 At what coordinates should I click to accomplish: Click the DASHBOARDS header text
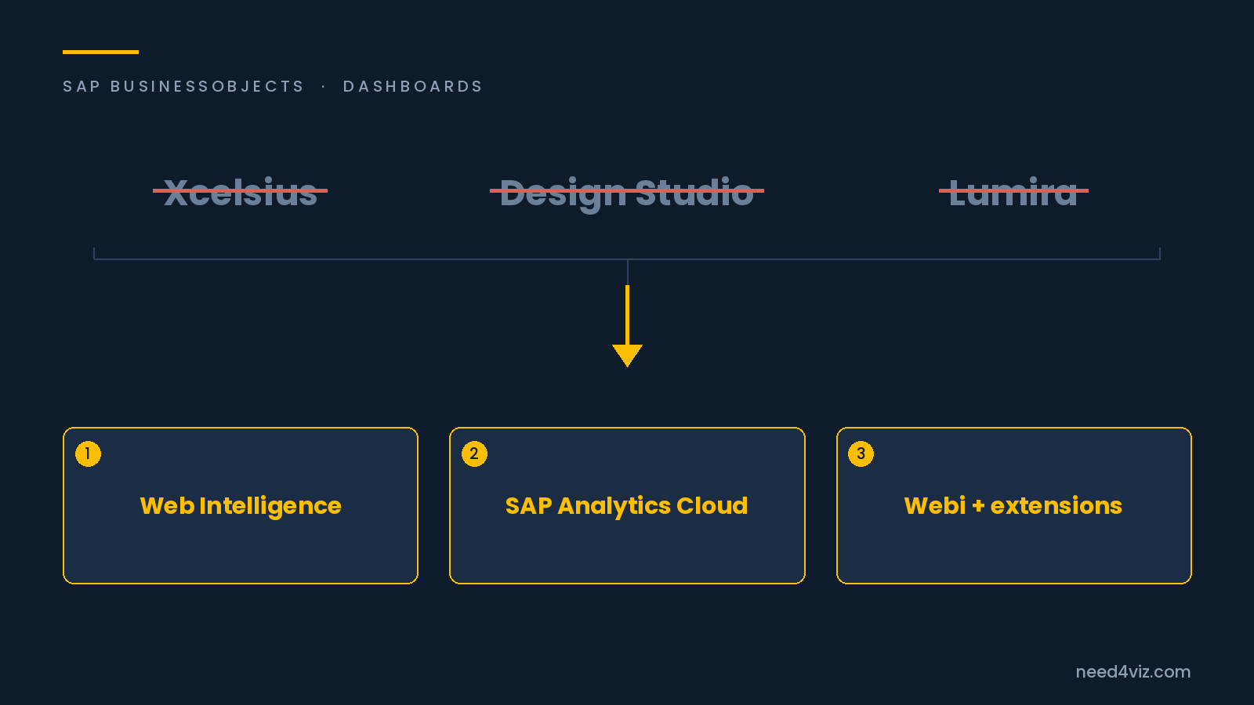pos(413,86)
